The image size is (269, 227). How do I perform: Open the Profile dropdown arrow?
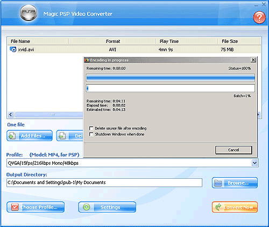(254, 163)
